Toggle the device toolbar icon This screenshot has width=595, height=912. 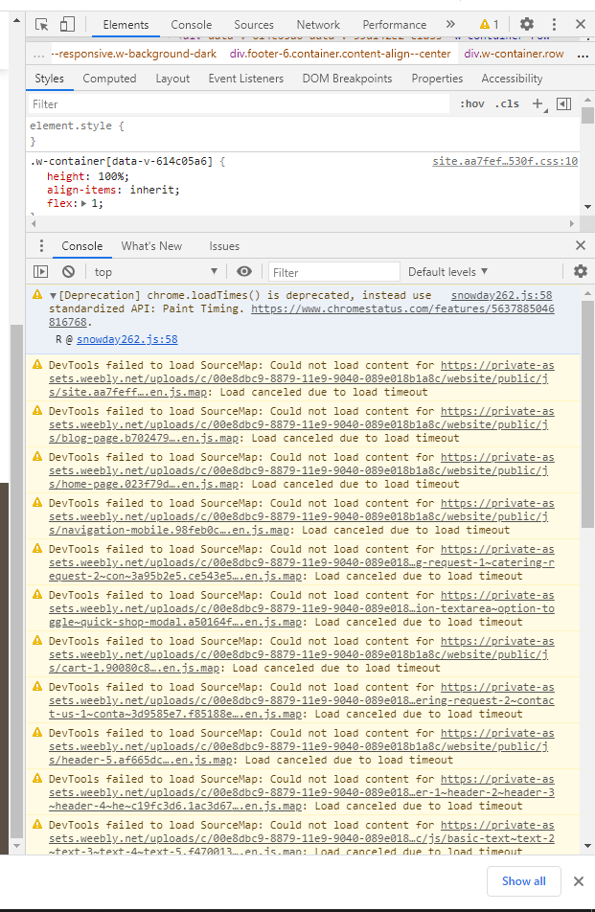click(x=67, y=24)
